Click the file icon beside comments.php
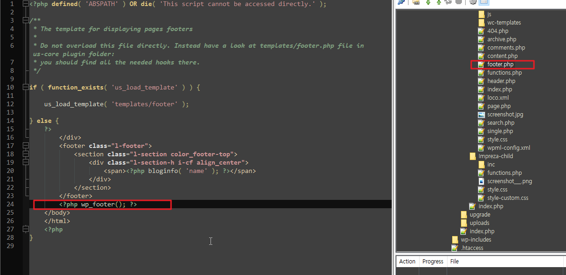The image size is (566, 275). point(481,47)
